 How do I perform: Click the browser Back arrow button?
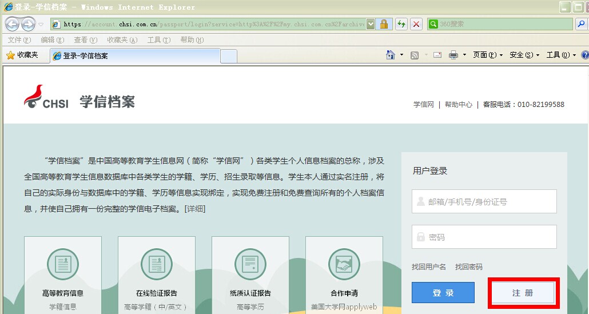(x=12, y=25)
